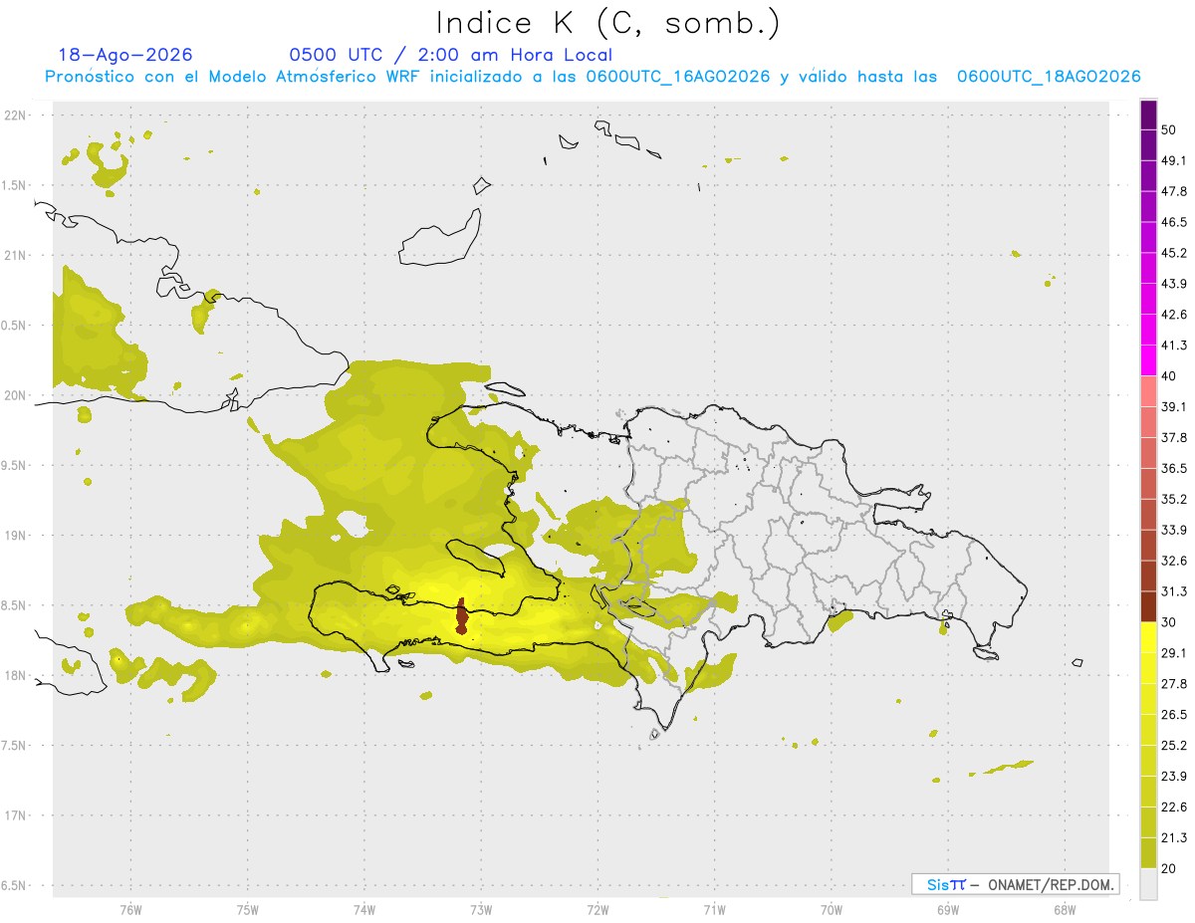Click the "29.1" color scale value
The width and height of the screenshot is (1195, 923).
click(x=1174, y=653)
